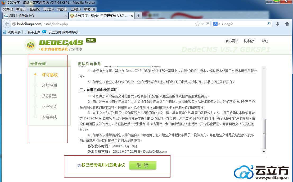Toggle the 我已经阅读并同意此协议 checkbox
This screenshot has width=293, height=182.
coord(79,165)
